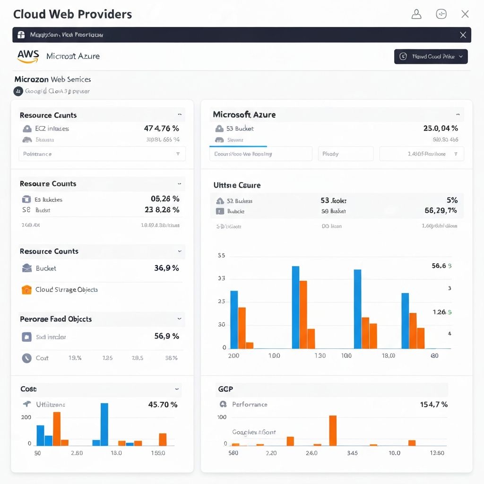This screenshot has width=484, height=484.
Task: Expand the Perorae Faed Objects section
Action: (179, 319)
